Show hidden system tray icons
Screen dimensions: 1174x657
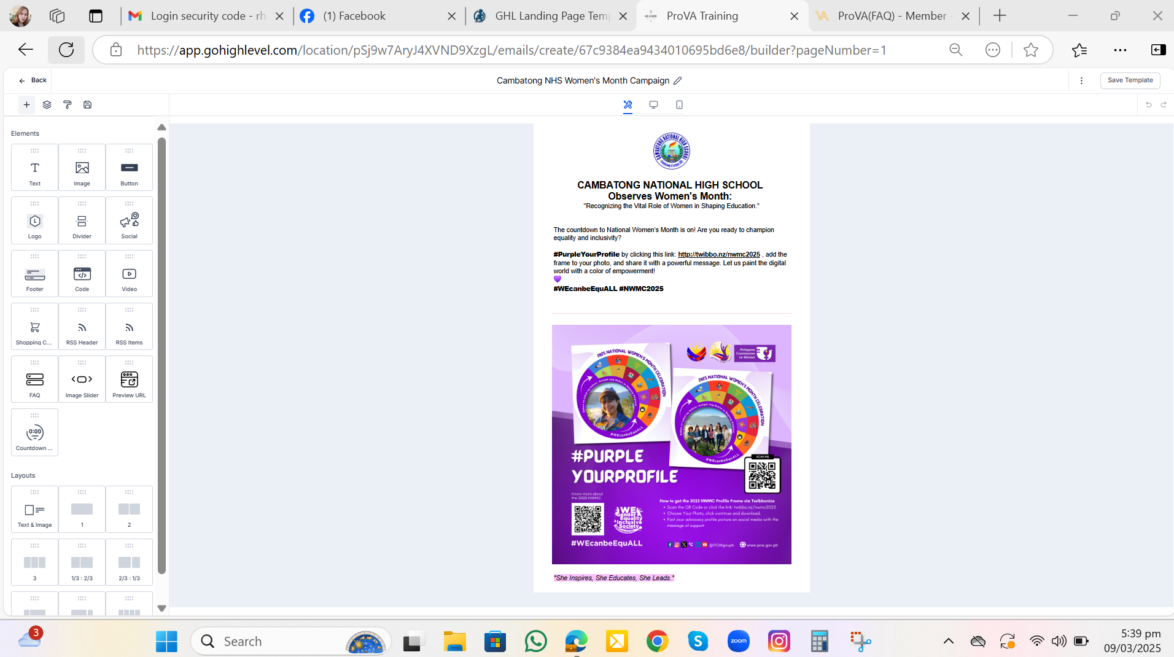(x=948, y=642)
